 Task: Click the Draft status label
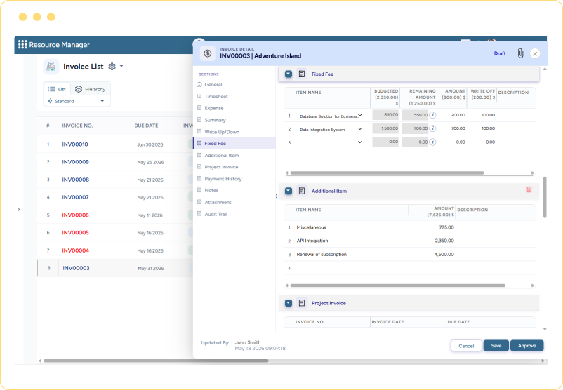coord(500,53)
